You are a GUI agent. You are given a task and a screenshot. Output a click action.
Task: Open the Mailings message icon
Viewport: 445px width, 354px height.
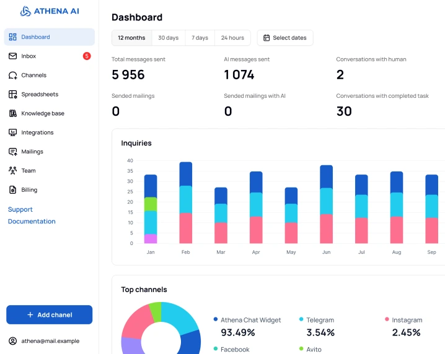[13, 152]
